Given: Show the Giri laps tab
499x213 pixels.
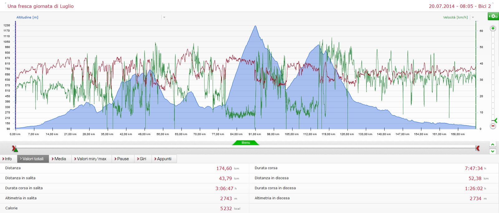Looking at the screenshot, I should pyautogui.click(x=143, y=159).
